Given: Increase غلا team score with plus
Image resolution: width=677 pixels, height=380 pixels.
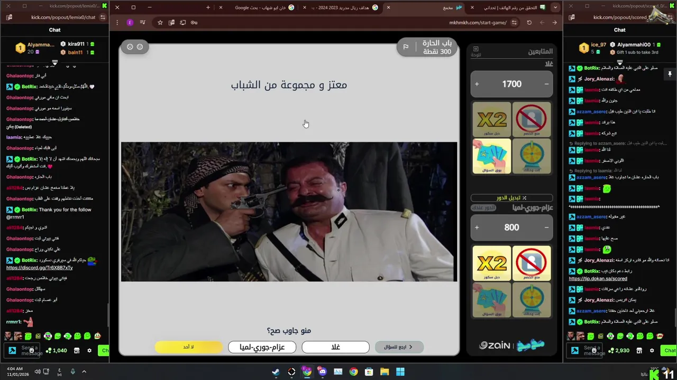Looking at the screenshot, I should tap(477, 84).
